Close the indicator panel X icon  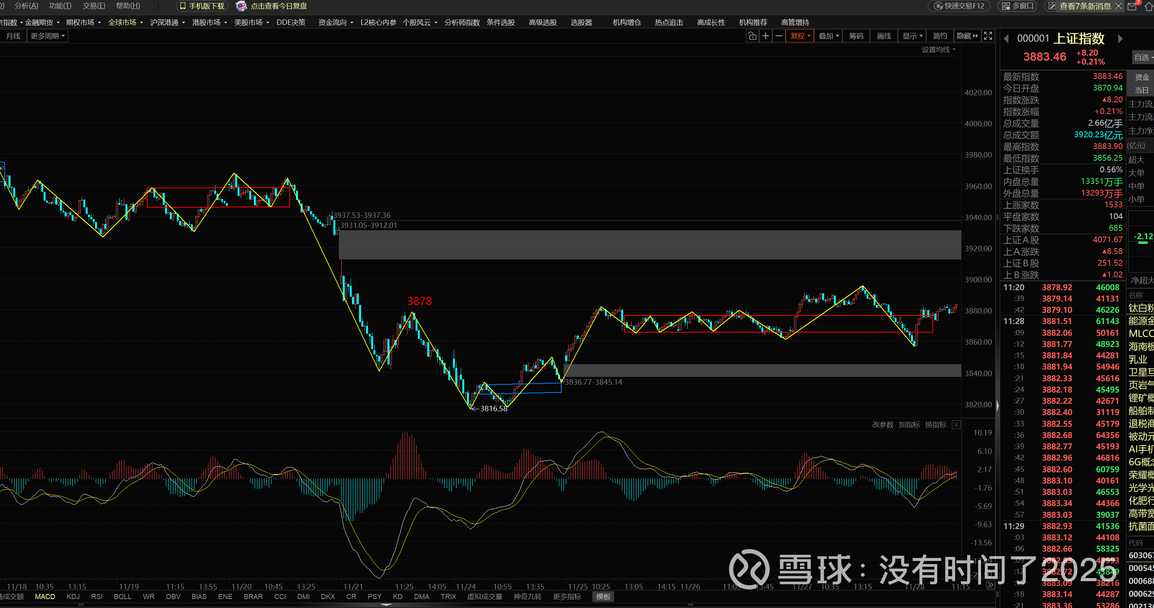click(x=956, y=424)
